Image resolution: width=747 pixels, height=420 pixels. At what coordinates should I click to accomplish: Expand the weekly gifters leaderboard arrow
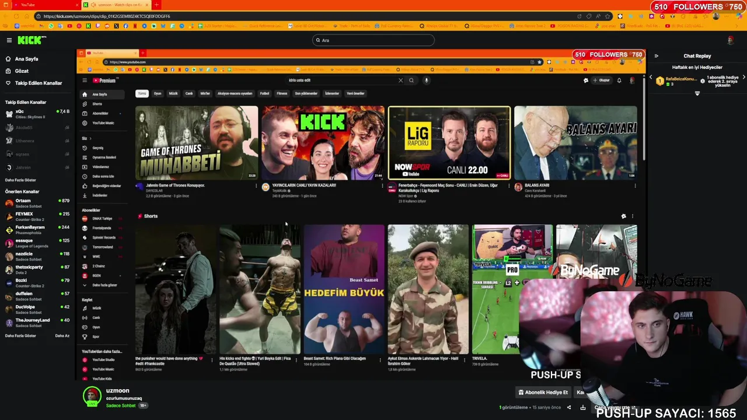tap(697, 93)
